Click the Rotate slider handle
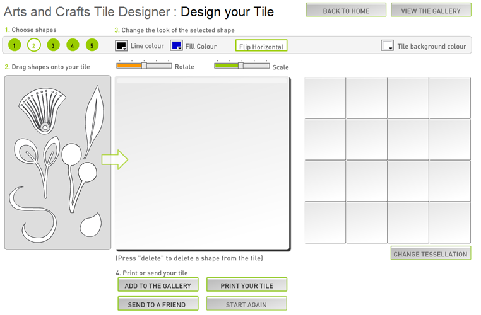The width and height of the screenshot is (481, 315). tap(144, 66)
